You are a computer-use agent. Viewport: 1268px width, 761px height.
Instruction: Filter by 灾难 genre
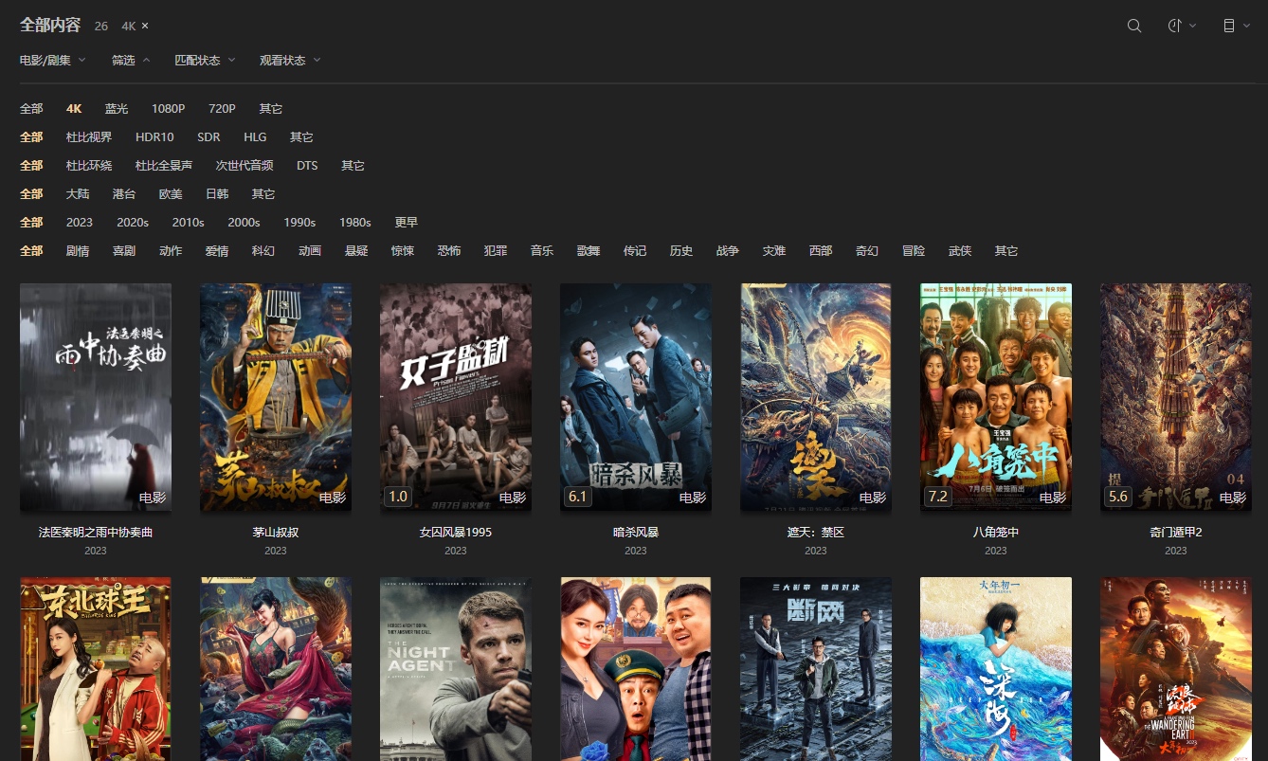774,251
